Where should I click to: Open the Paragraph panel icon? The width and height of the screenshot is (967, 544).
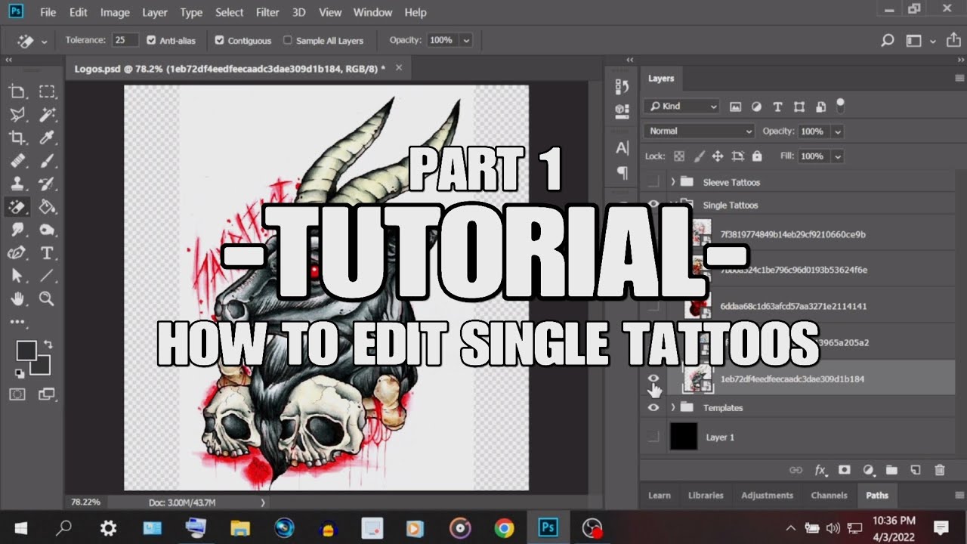(x=623, y=173)
